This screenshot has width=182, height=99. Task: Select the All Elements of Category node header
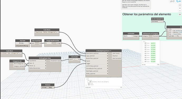point(151,34)
